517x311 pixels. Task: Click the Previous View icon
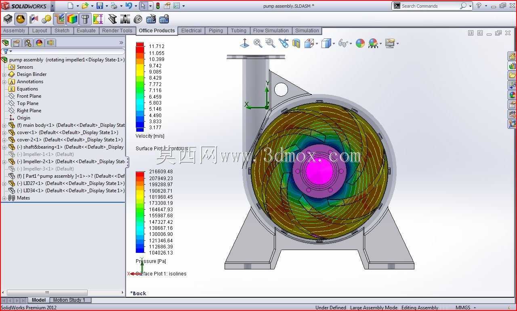pos(284,43)
